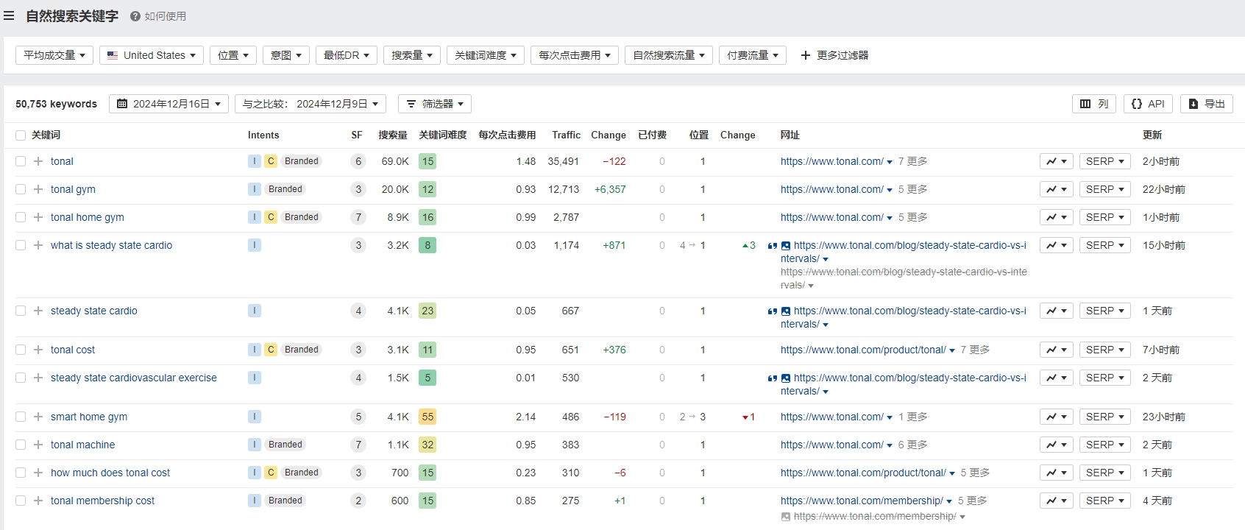Check the 'tonal' keyword checkbox
This screenshot has height=530, width=1245.
click(21, 161)
